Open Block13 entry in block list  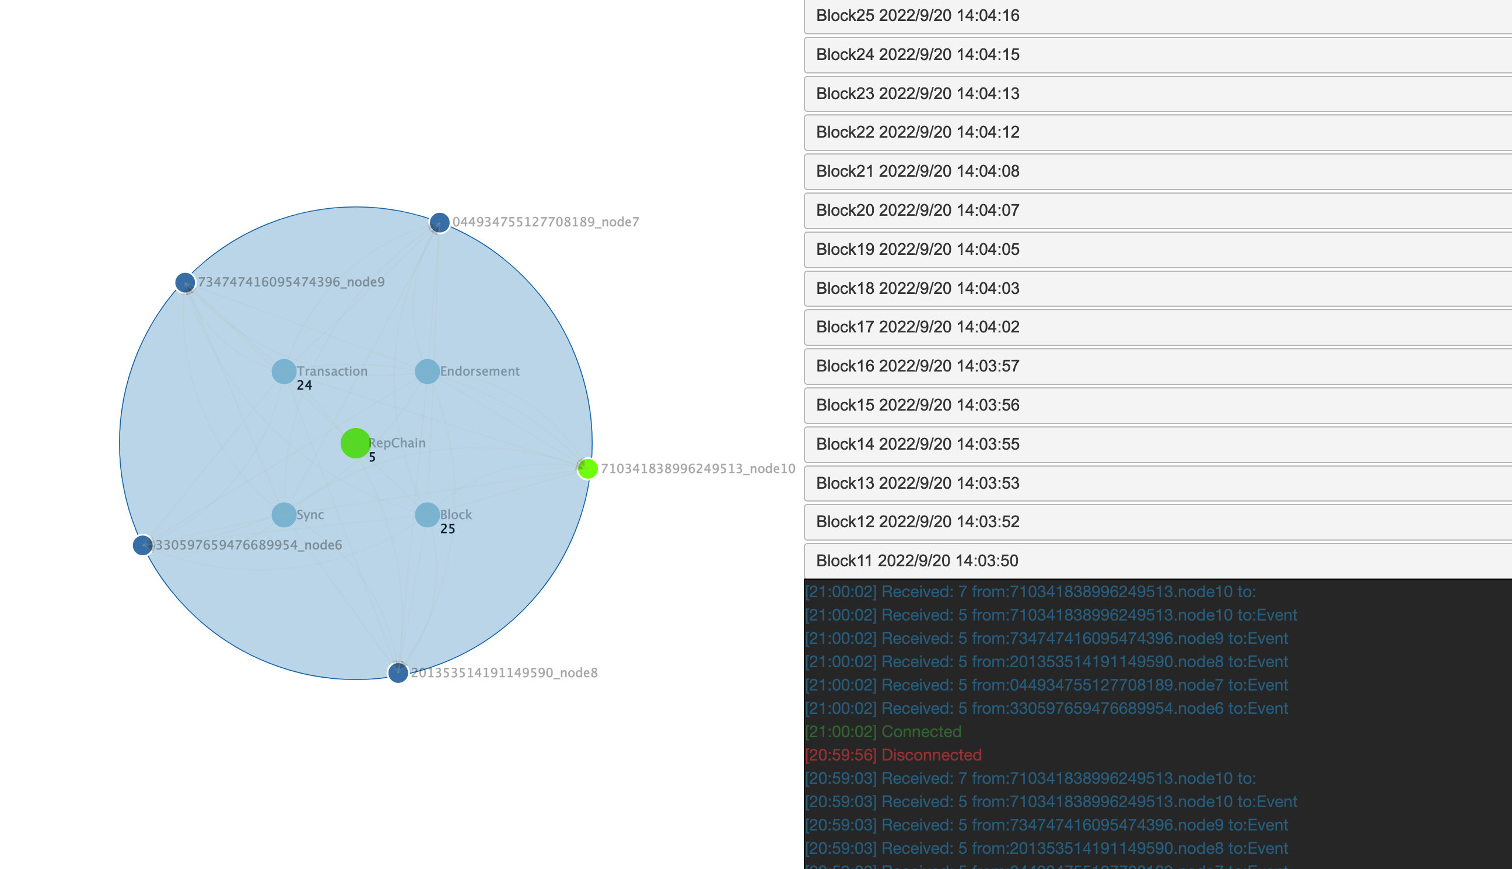click(1158, 483)
